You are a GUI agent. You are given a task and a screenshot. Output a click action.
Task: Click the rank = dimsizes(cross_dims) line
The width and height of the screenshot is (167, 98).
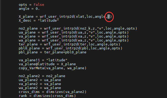47,96
